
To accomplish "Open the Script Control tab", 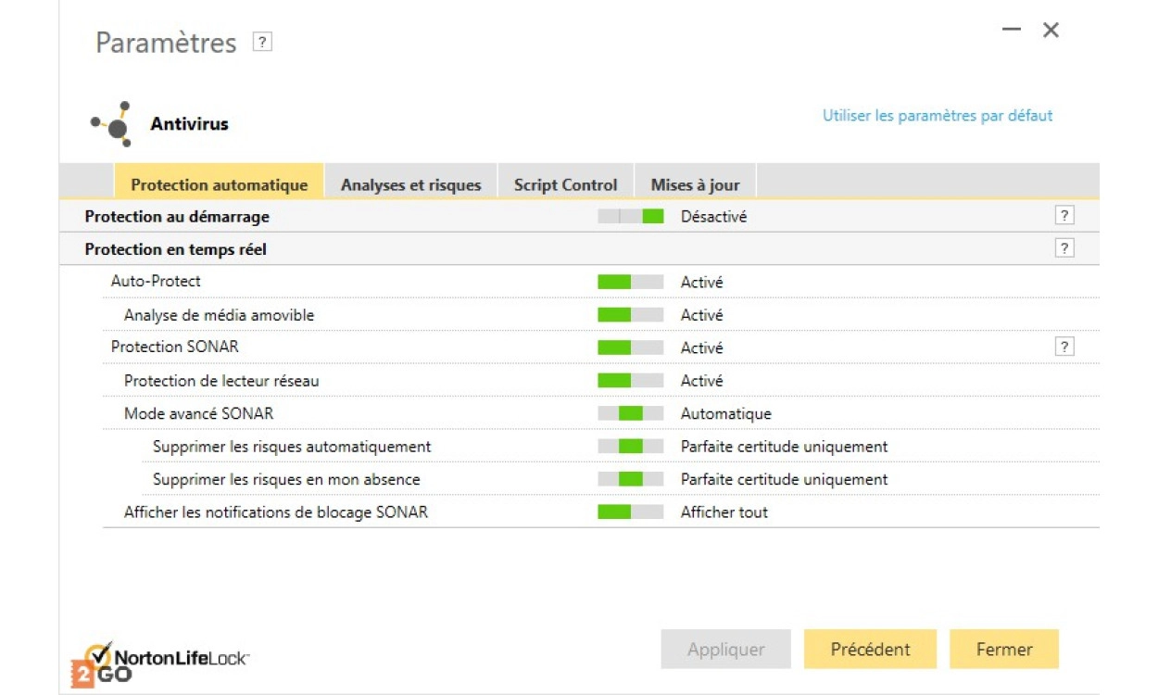I will 565,184.
